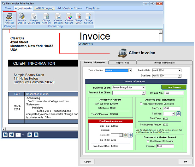This screenshot has width=195, height=167.
Task: Open the Adjust Amounts tool
Action: [9, 18]
